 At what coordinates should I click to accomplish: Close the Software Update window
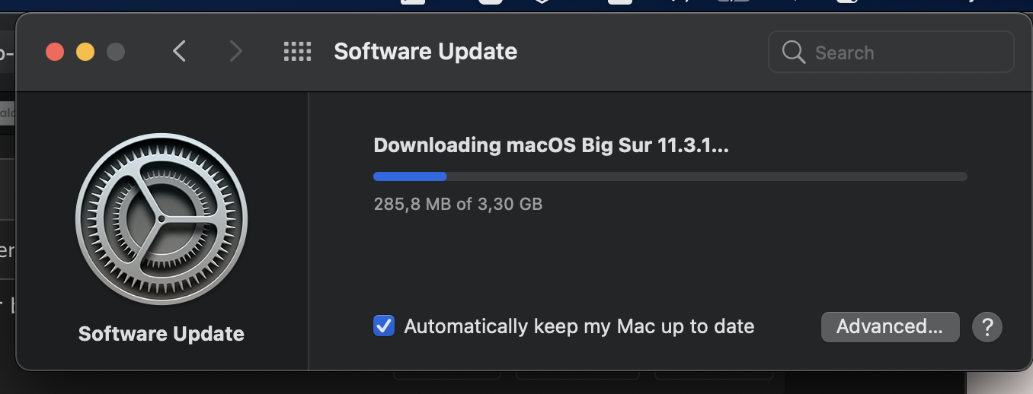point(55,52)
